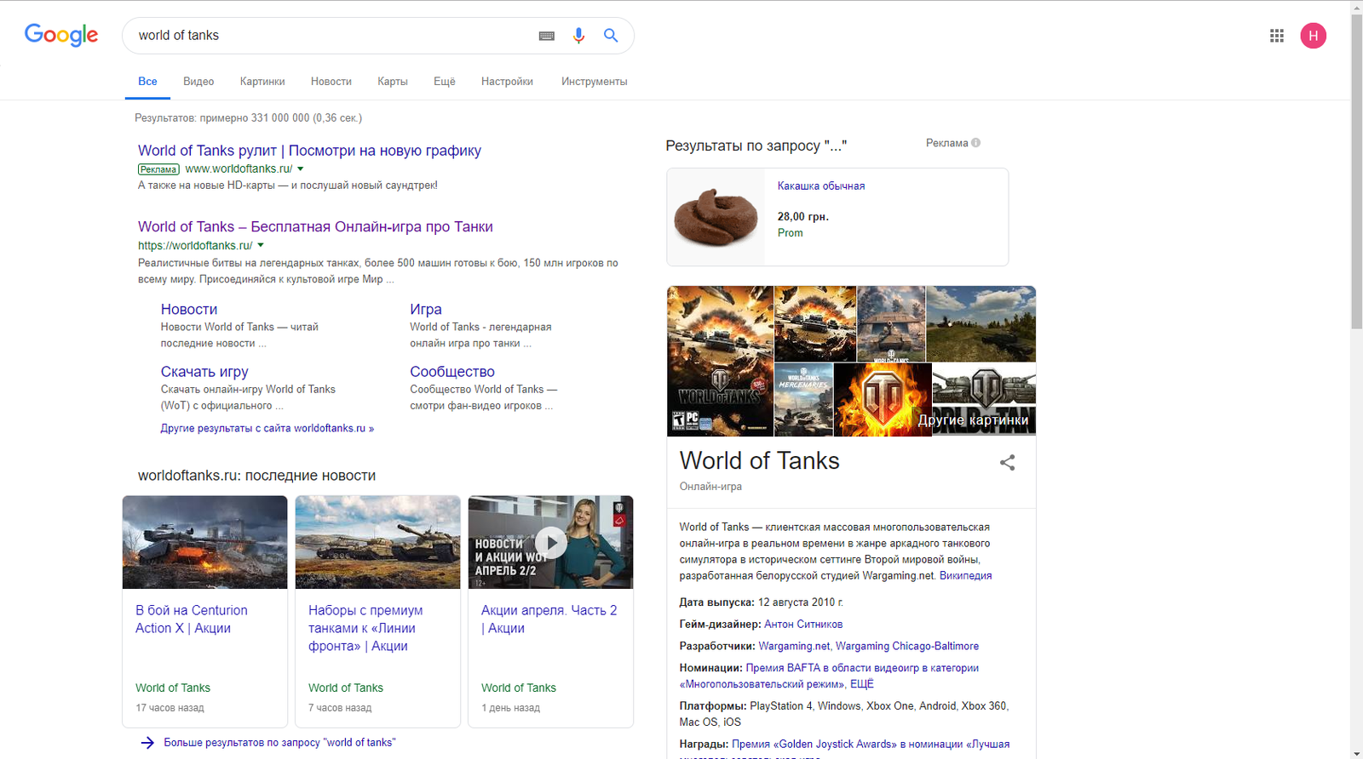Screen dimensions: 1363x759
Task: Click ЕЩЁ in the Номинации row
Action: pyautogui.click(x=862, y=684)
